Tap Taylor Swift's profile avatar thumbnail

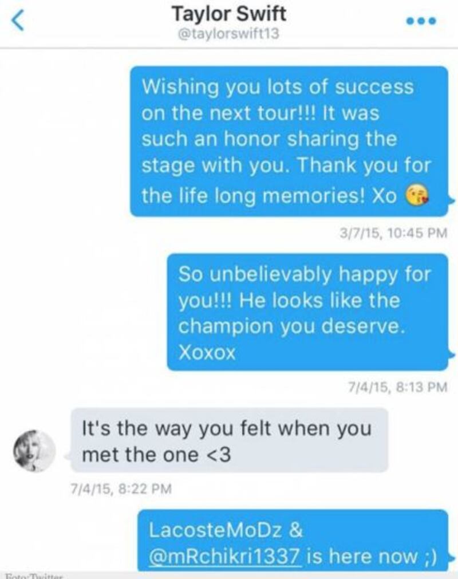[34, 451]
